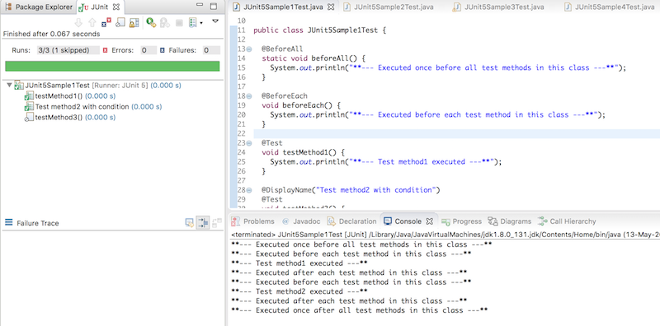Collapse the JUnit5Sample1Test tree node
This screenshot has width=660, height=326.
[9, 86]
